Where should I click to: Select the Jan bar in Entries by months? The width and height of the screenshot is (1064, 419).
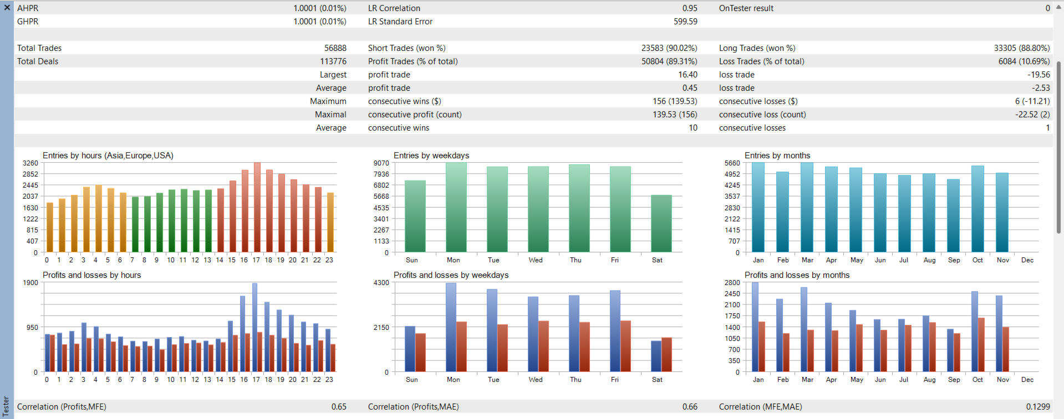758,208
